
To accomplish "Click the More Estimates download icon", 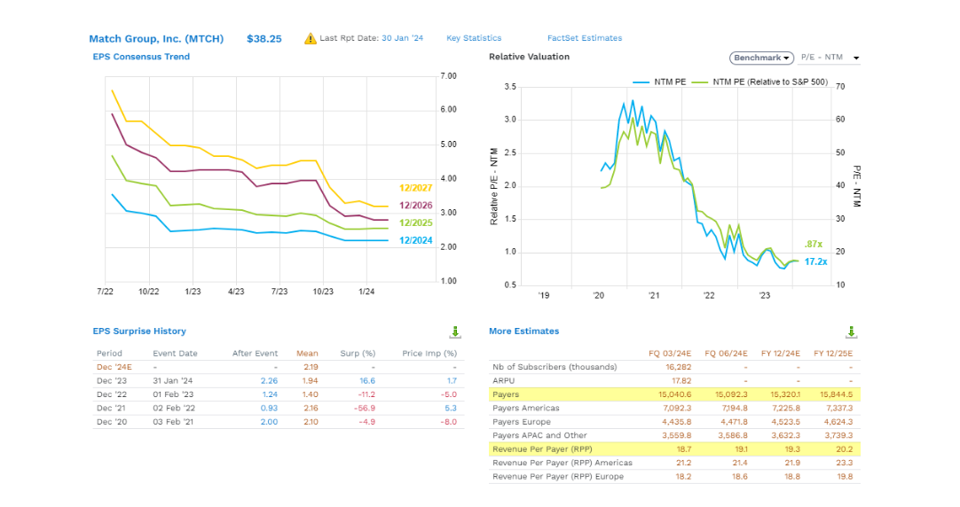I will 851,331.
